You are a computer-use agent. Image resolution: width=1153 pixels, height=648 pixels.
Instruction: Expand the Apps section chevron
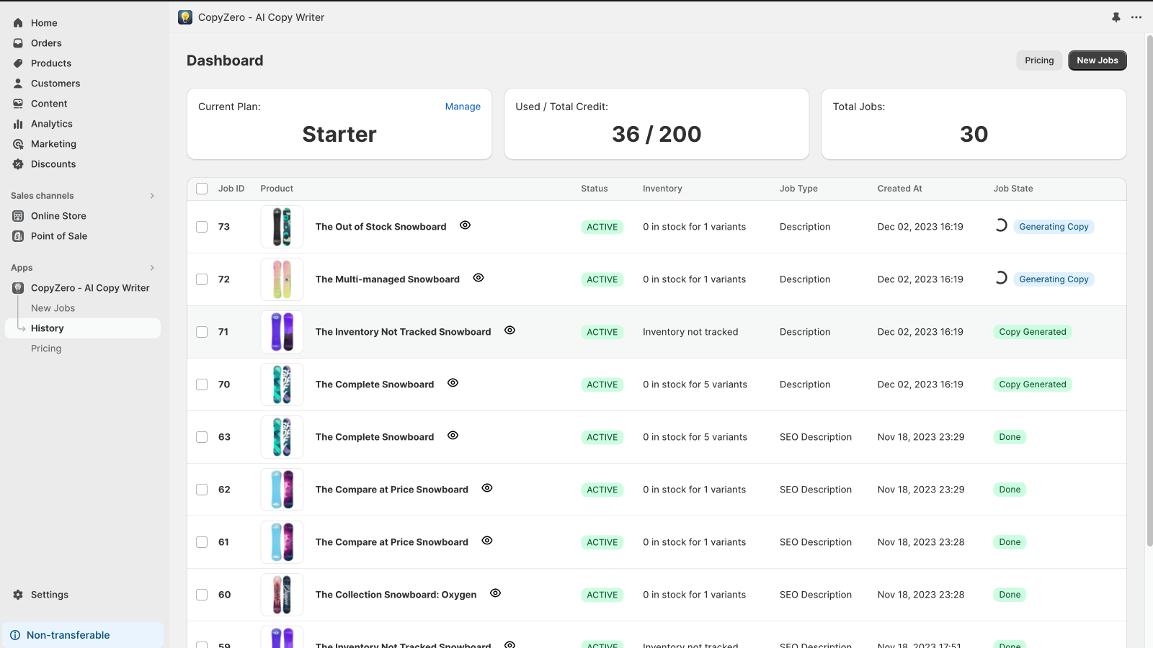pos(152,268)
